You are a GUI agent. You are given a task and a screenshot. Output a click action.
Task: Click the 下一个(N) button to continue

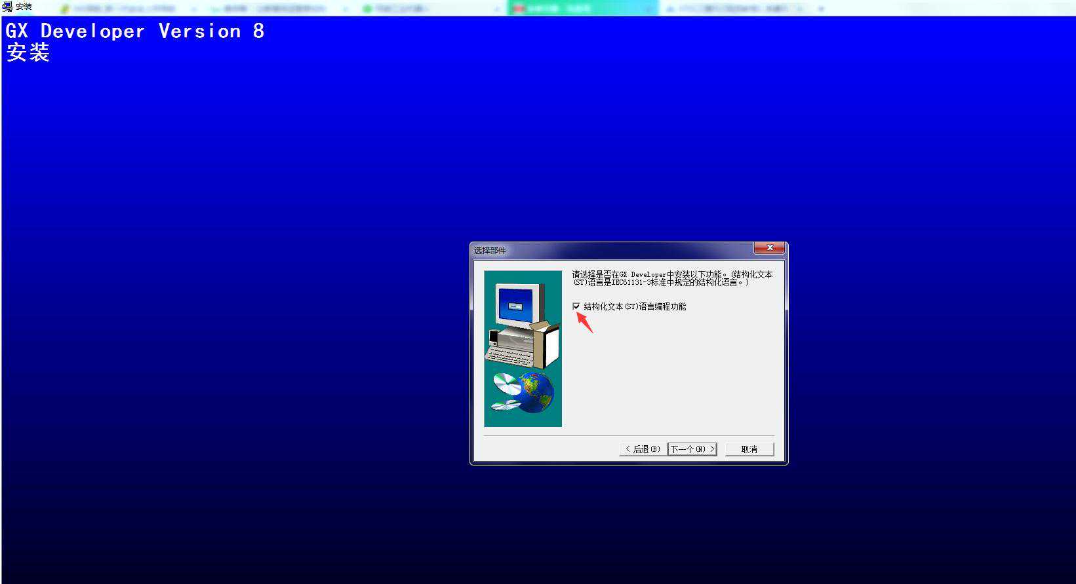point(692,449)
